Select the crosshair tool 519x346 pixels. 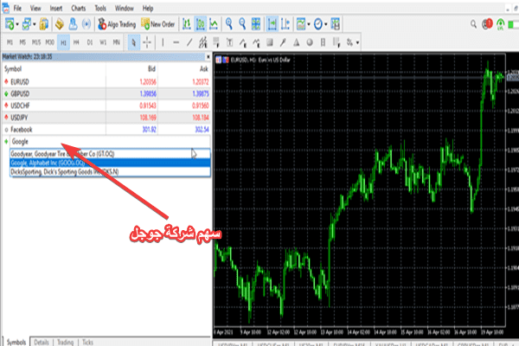tap(146, 41)
